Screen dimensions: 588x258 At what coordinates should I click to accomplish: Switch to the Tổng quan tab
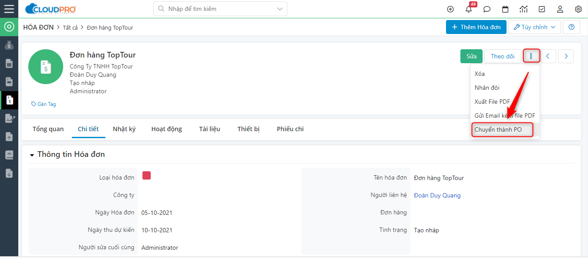(x=48, y=129)
